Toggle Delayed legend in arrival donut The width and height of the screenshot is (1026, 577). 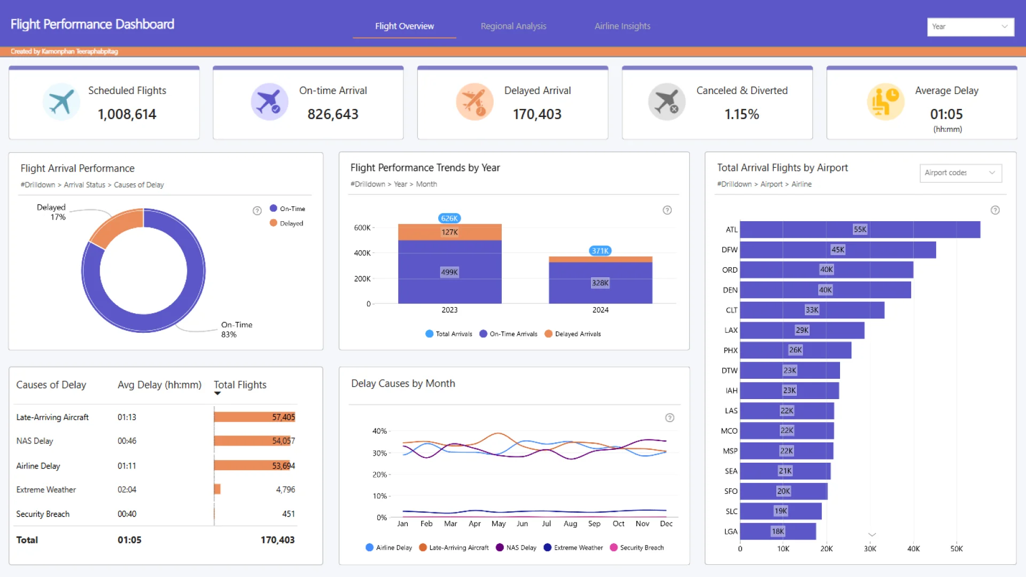286,223
